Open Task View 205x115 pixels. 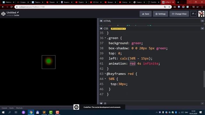pyautogui.click(x=16, y=112)
